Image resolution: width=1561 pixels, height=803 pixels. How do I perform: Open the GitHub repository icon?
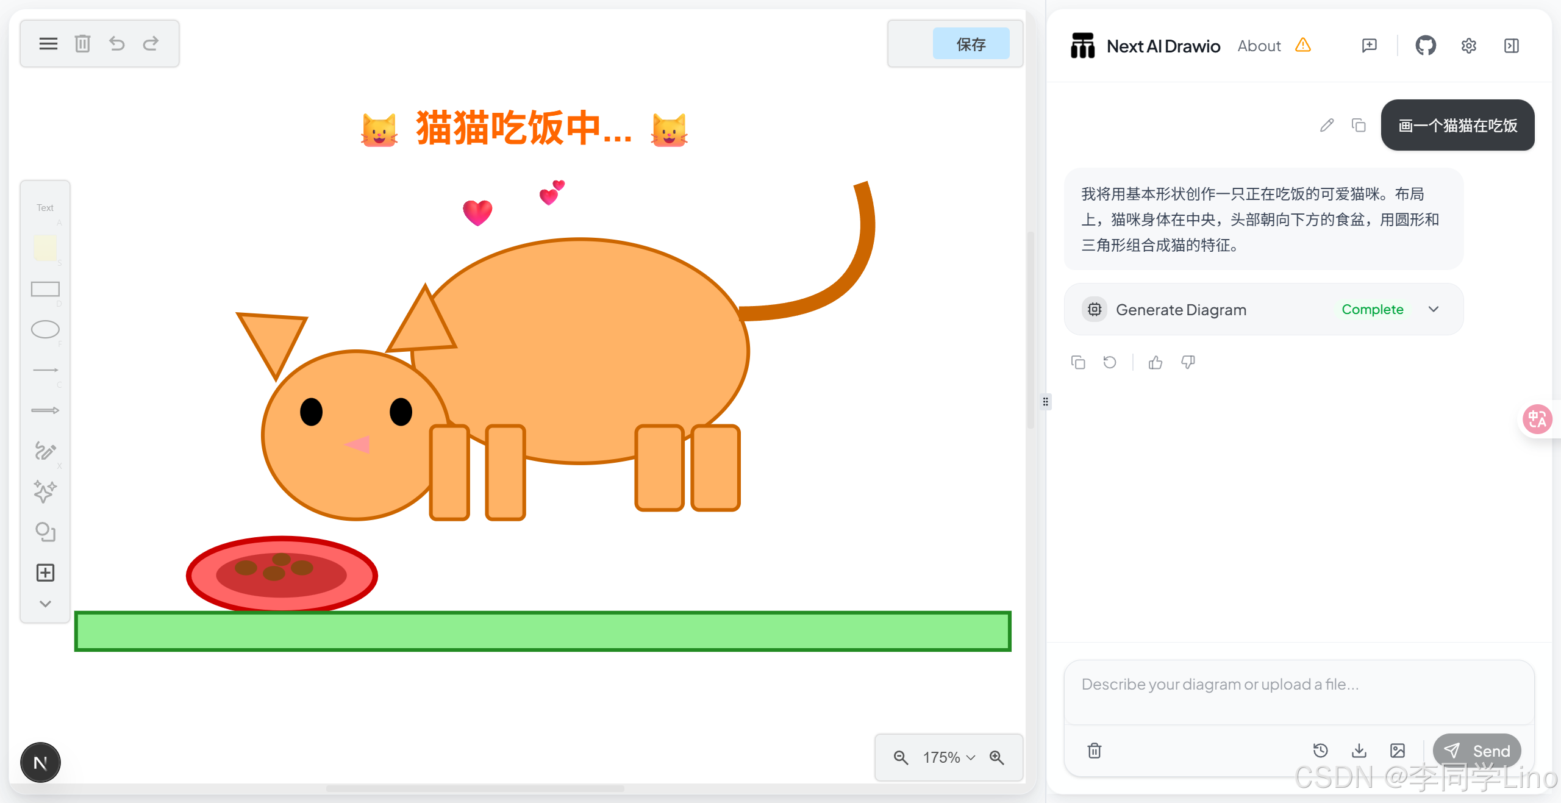coord(1425,46)
